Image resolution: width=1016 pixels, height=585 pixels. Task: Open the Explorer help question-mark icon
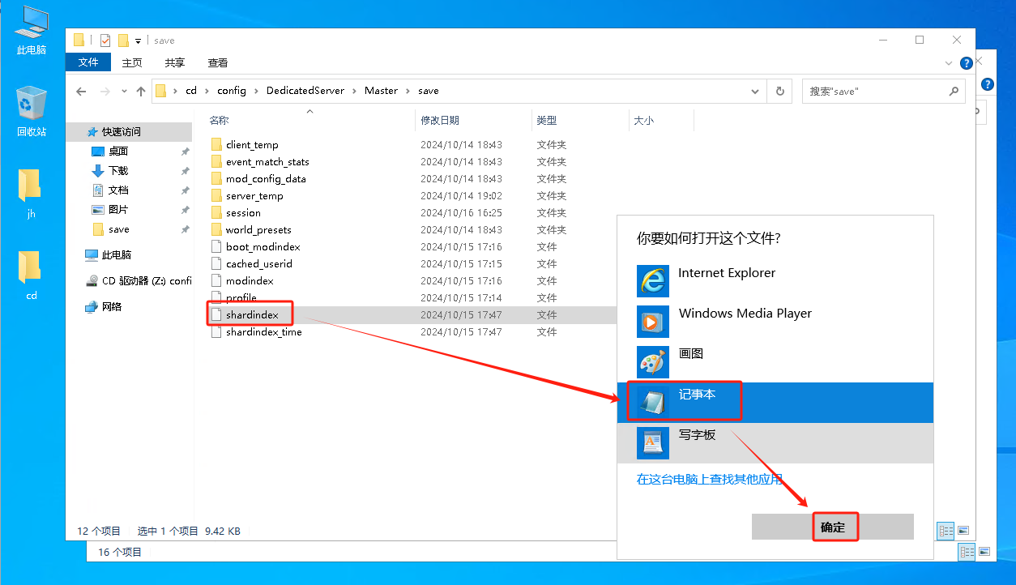[x=966, y=63]
